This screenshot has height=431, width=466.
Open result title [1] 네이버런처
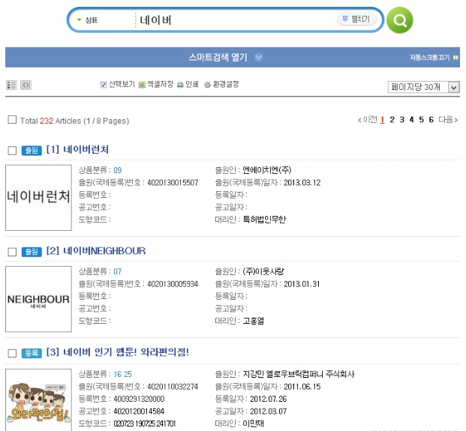77,149
